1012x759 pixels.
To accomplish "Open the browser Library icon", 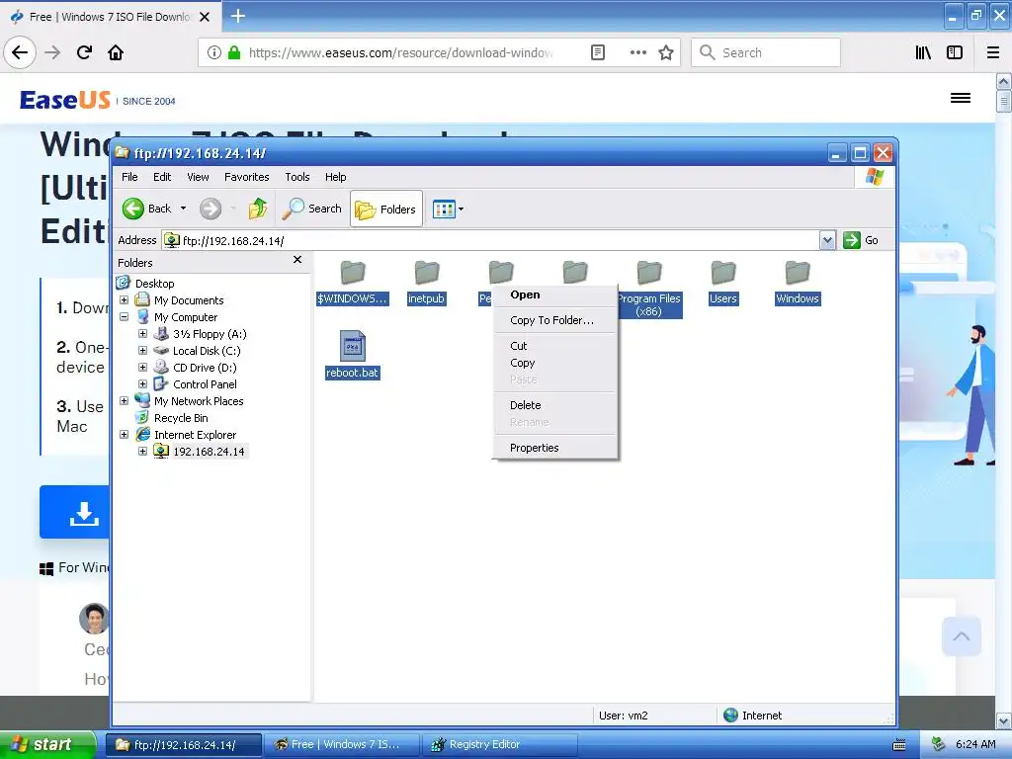I will coord(924,52).
